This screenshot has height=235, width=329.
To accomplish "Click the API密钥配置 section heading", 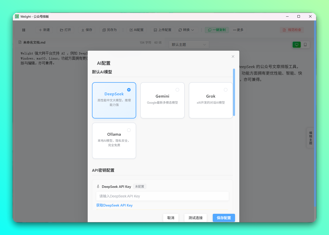I will (103, 170).
